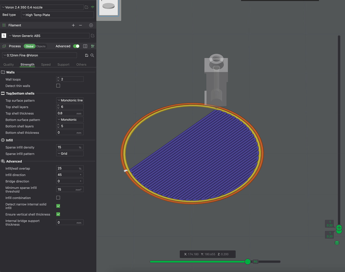Open the Bed type dropdown
Viewport: 345px width, 272px height.
click(57, 15)
